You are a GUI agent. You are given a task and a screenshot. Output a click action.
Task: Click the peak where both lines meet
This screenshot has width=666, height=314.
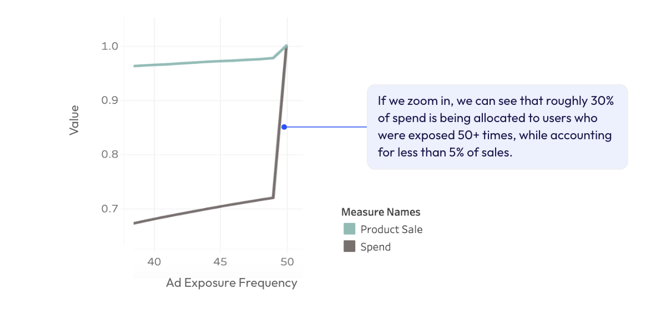click(x=286, y=46)
